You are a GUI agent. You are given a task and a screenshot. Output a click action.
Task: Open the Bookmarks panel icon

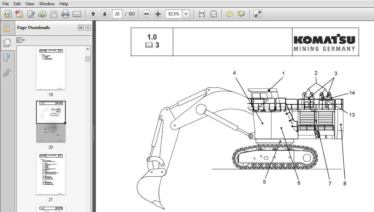tap(7, 58)
